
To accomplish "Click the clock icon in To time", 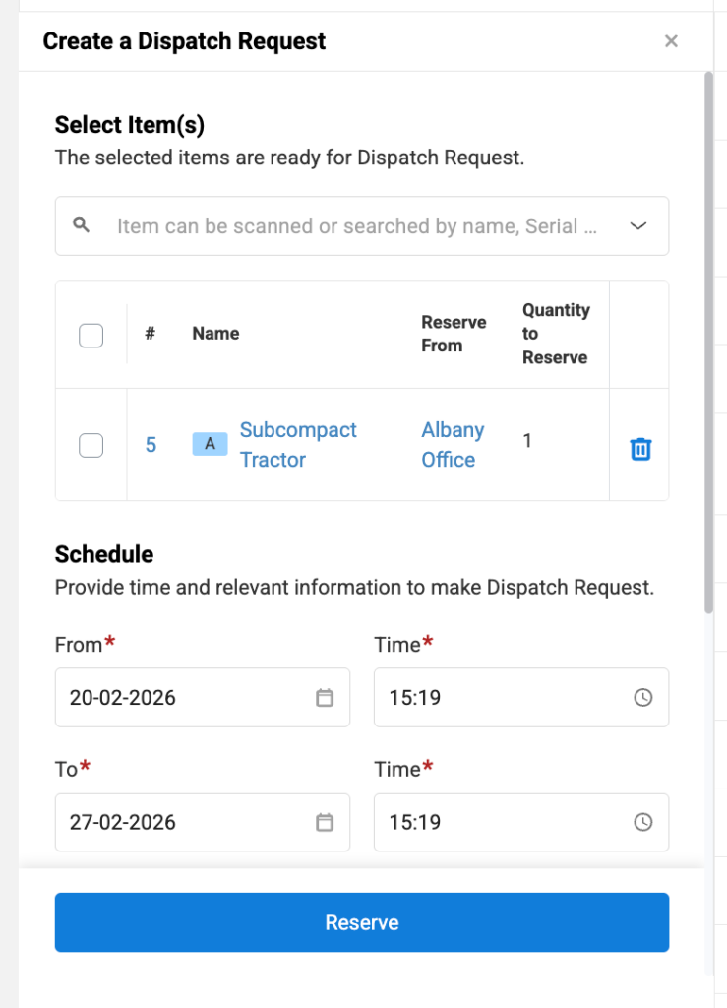I will tap(642, 822).
